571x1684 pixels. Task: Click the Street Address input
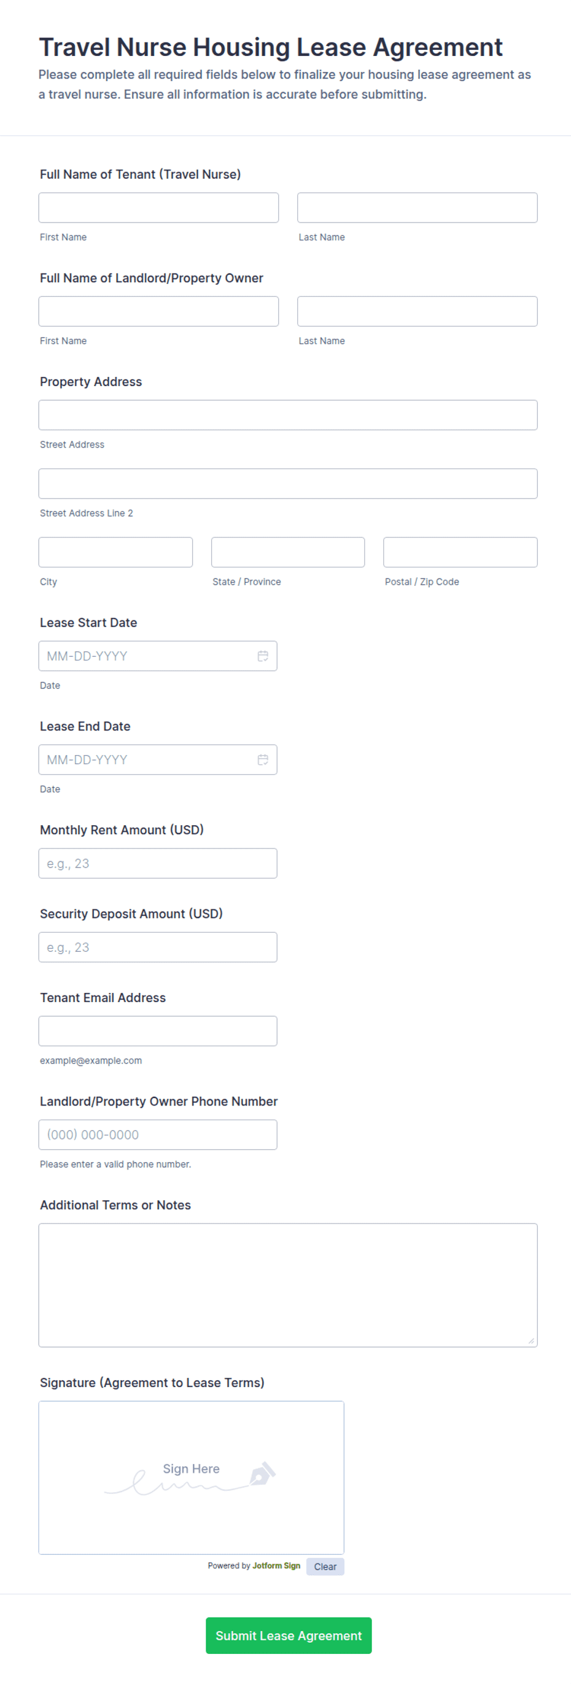pos(288,415)
